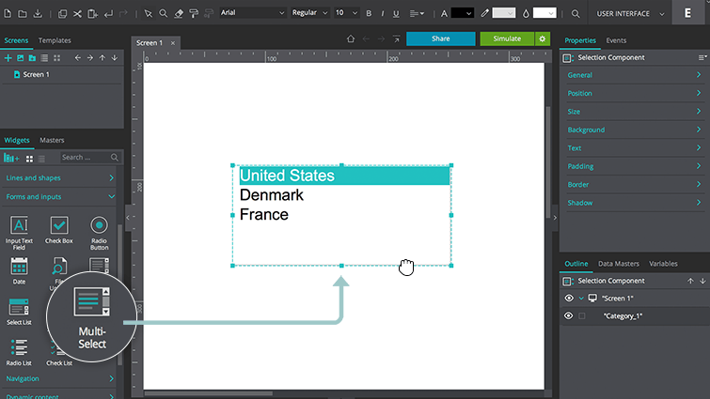The image size is (710, 399).
Task: Toggle underline text formatting
Action: (396, 13)
